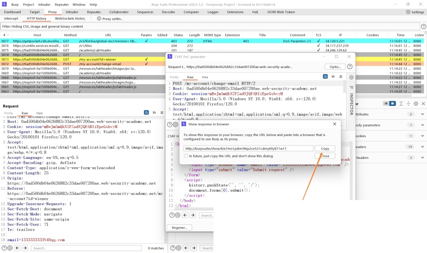The image size is (427, 253).
Task: Toggle word wrap icon in main Request panel
Action: click(146, 113)
